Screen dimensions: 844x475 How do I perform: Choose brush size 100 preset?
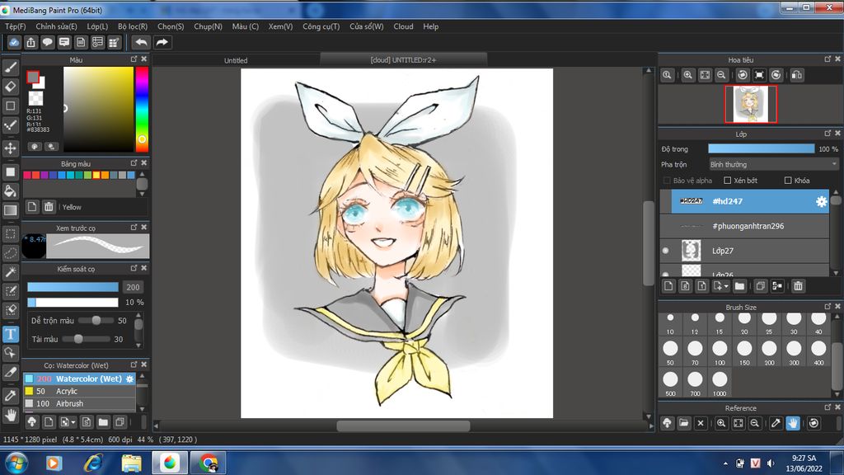tap(720, 352)
